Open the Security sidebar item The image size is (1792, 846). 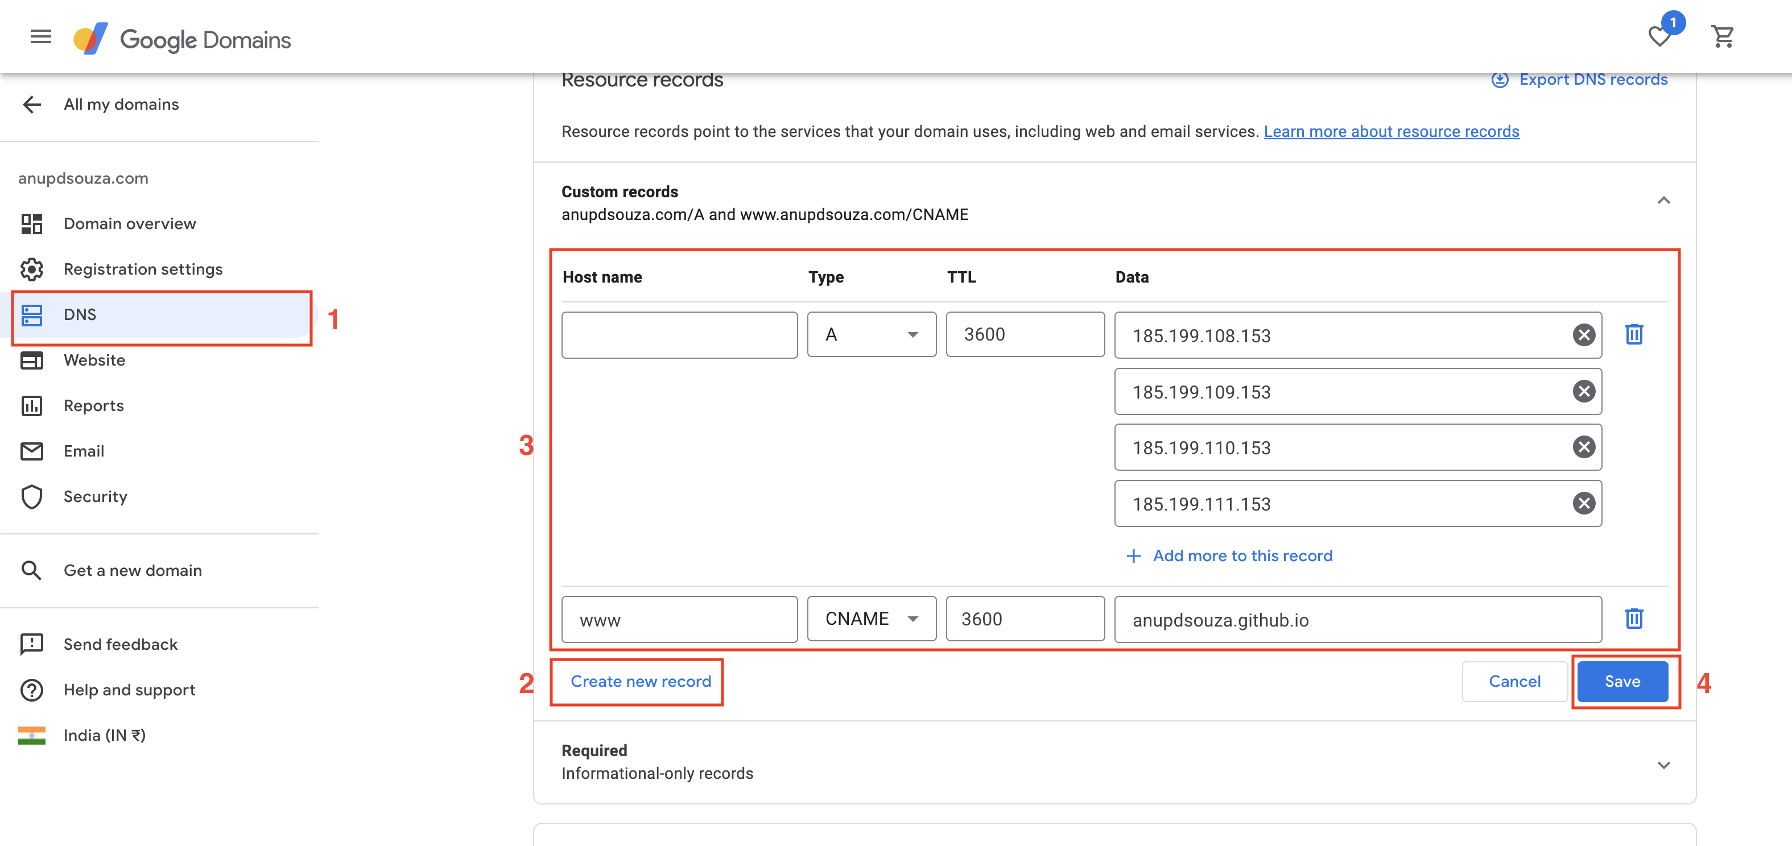96,496
